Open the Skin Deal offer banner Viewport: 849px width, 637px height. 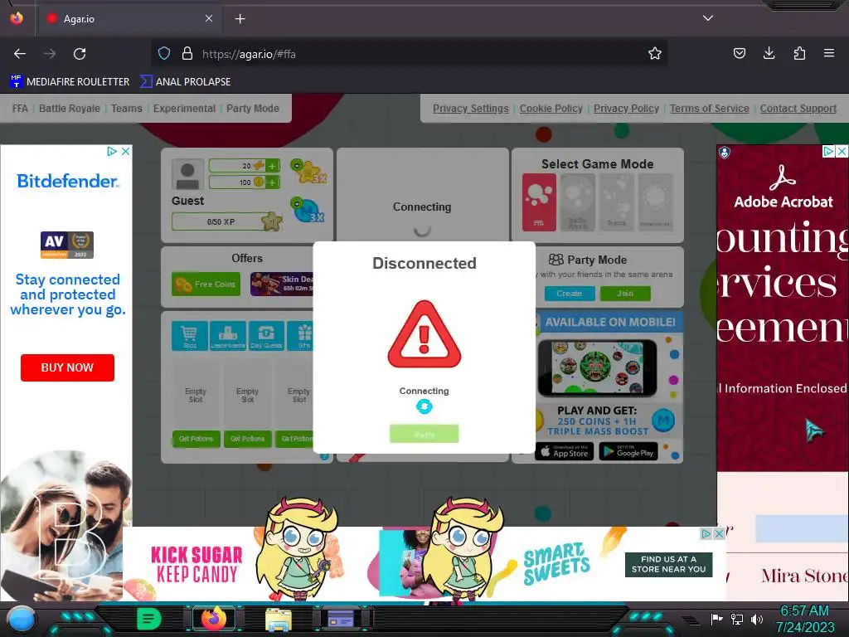click(x=282, y=284)
